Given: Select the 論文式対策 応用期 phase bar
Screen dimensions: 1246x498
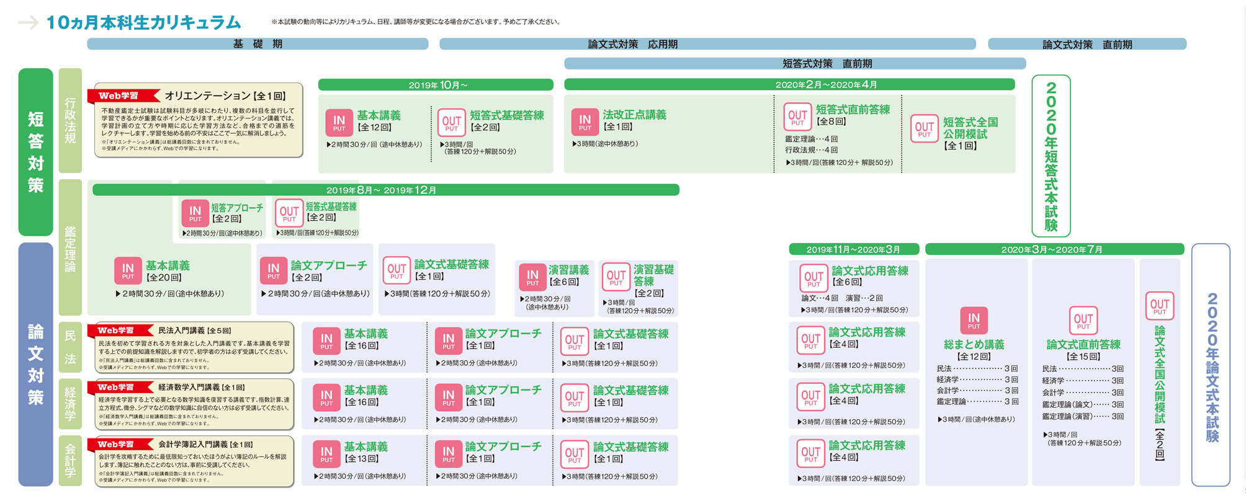Looking at the screenshot, I should point(707,44).
